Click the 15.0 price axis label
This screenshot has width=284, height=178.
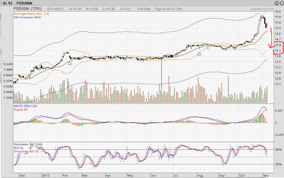tap(278, 34)
